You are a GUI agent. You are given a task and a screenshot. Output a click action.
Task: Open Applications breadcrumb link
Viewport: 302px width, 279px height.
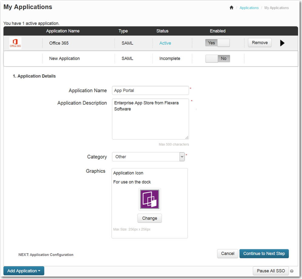[249, 8]
